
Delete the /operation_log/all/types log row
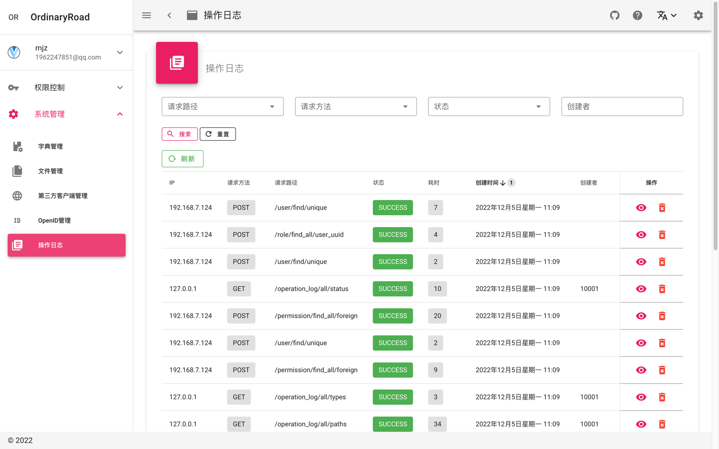662,397
